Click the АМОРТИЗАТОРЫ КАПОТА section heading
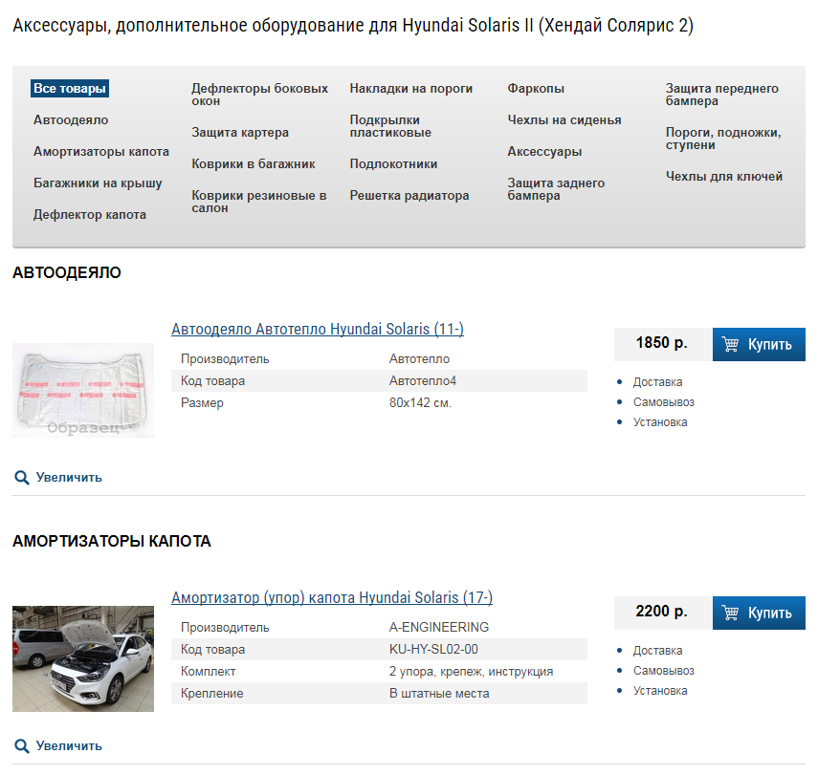The width and height of the screenshot is (818, 775). point(112,541)
